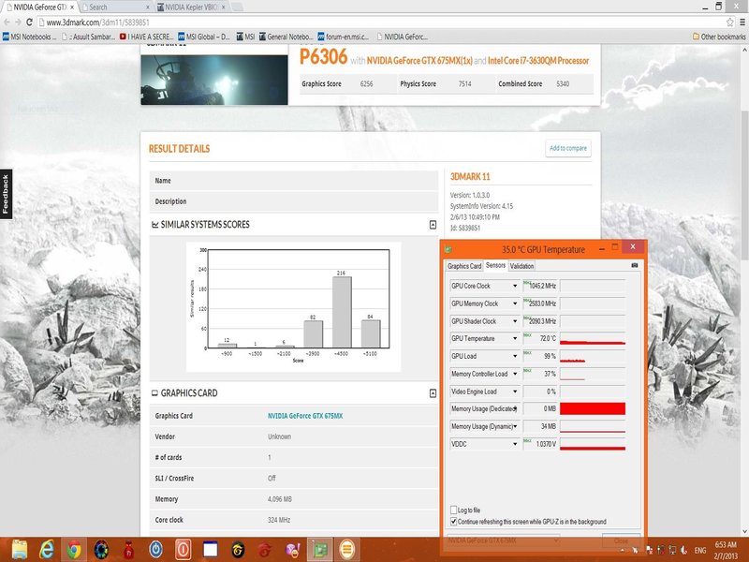This screenshot has width=749, height=562.
Task: Open the red power-button app in taskbar
Action: click(x=183, y=550)
